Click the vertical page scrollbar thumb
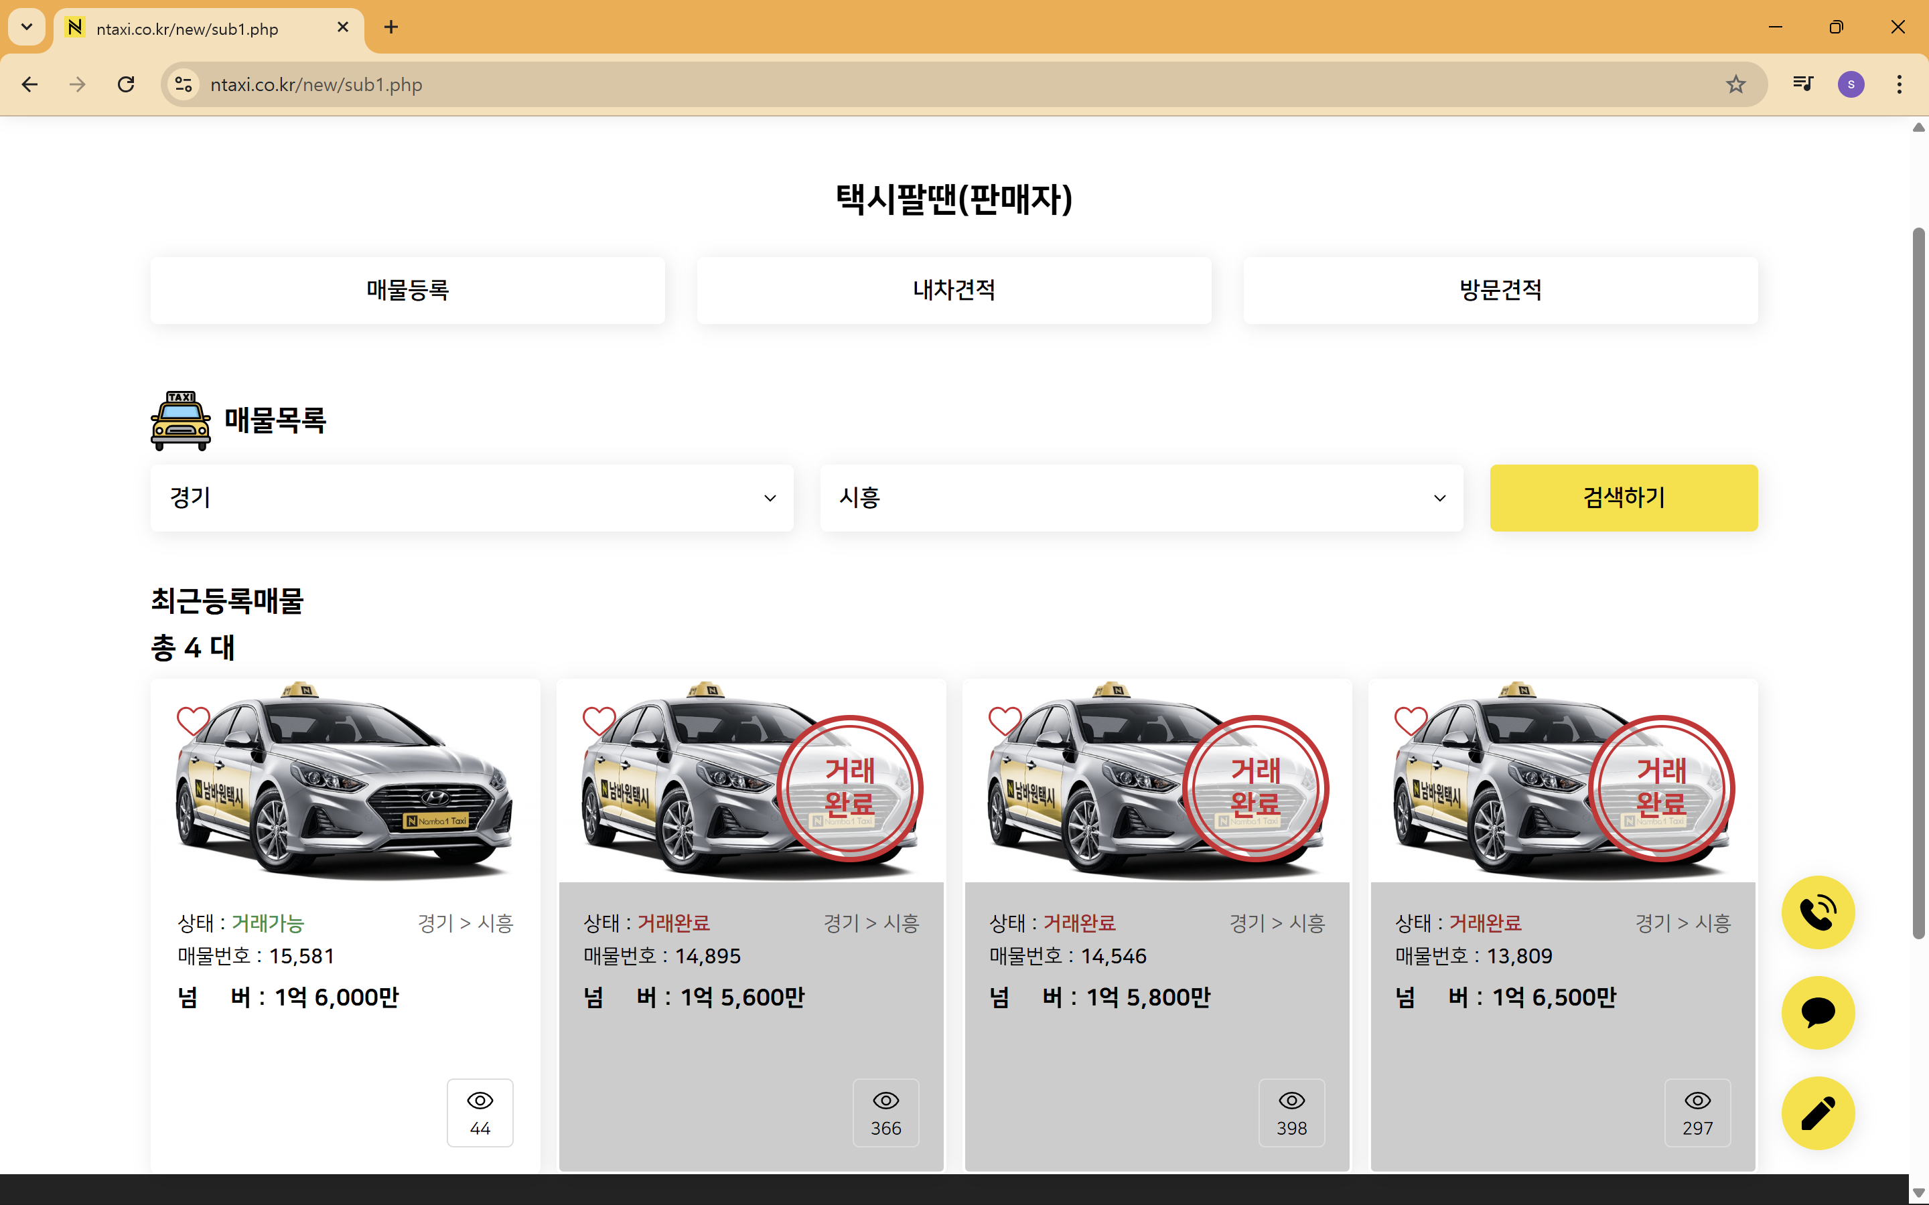The image size is (1929, 1205). click(x=1918, y=582)
